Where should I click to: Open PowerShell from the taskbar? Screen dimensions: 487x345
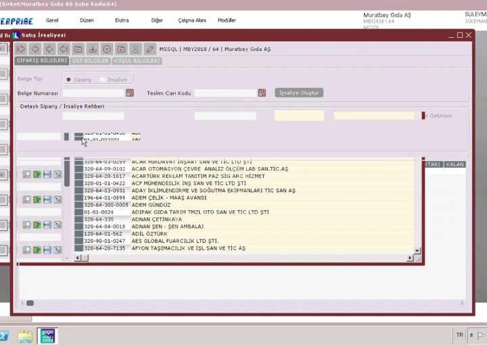pyautogui.click(x=4, y=336)
